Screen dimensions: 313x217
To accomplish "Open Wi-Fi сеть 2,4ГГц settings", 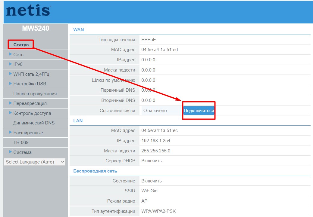I will point(31,74).
